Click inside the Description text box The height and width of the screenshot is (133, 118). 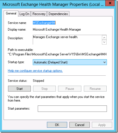[x=67, y=40]
